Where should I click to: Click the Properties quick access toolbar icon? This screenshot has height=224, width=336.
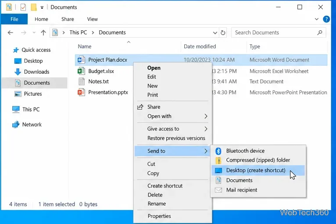click(x=23, y=7)
